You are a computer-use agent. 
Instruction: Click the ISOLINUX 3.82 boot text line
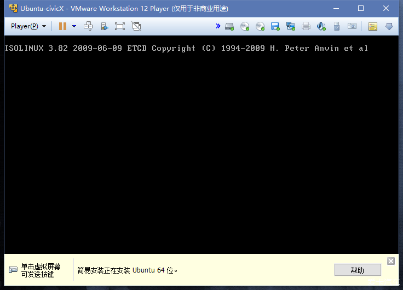point(186,48)
